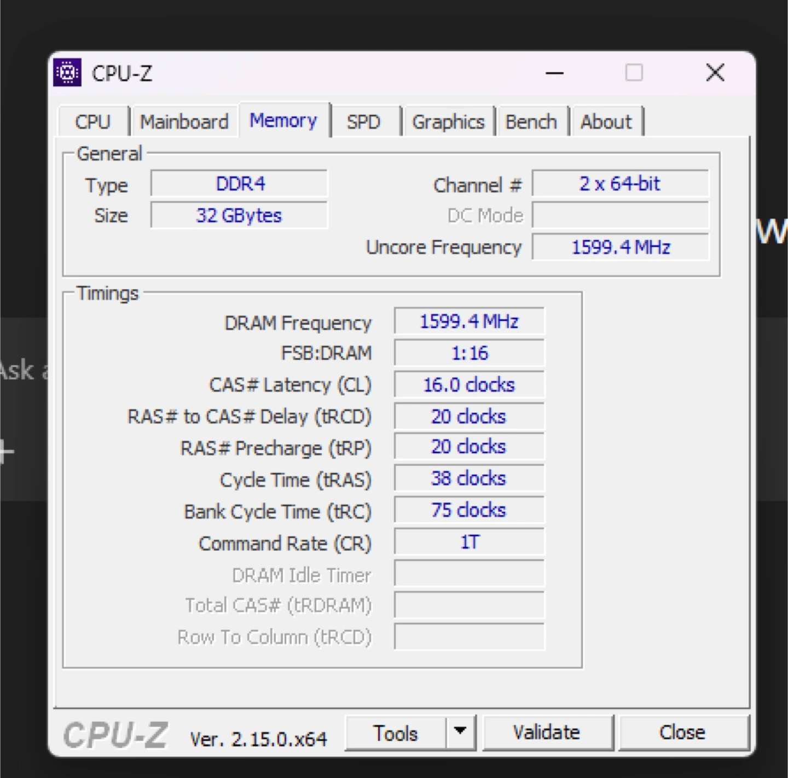
Task: Open the Bench tab
Action: pyautogui.click(x=531, y=121)
